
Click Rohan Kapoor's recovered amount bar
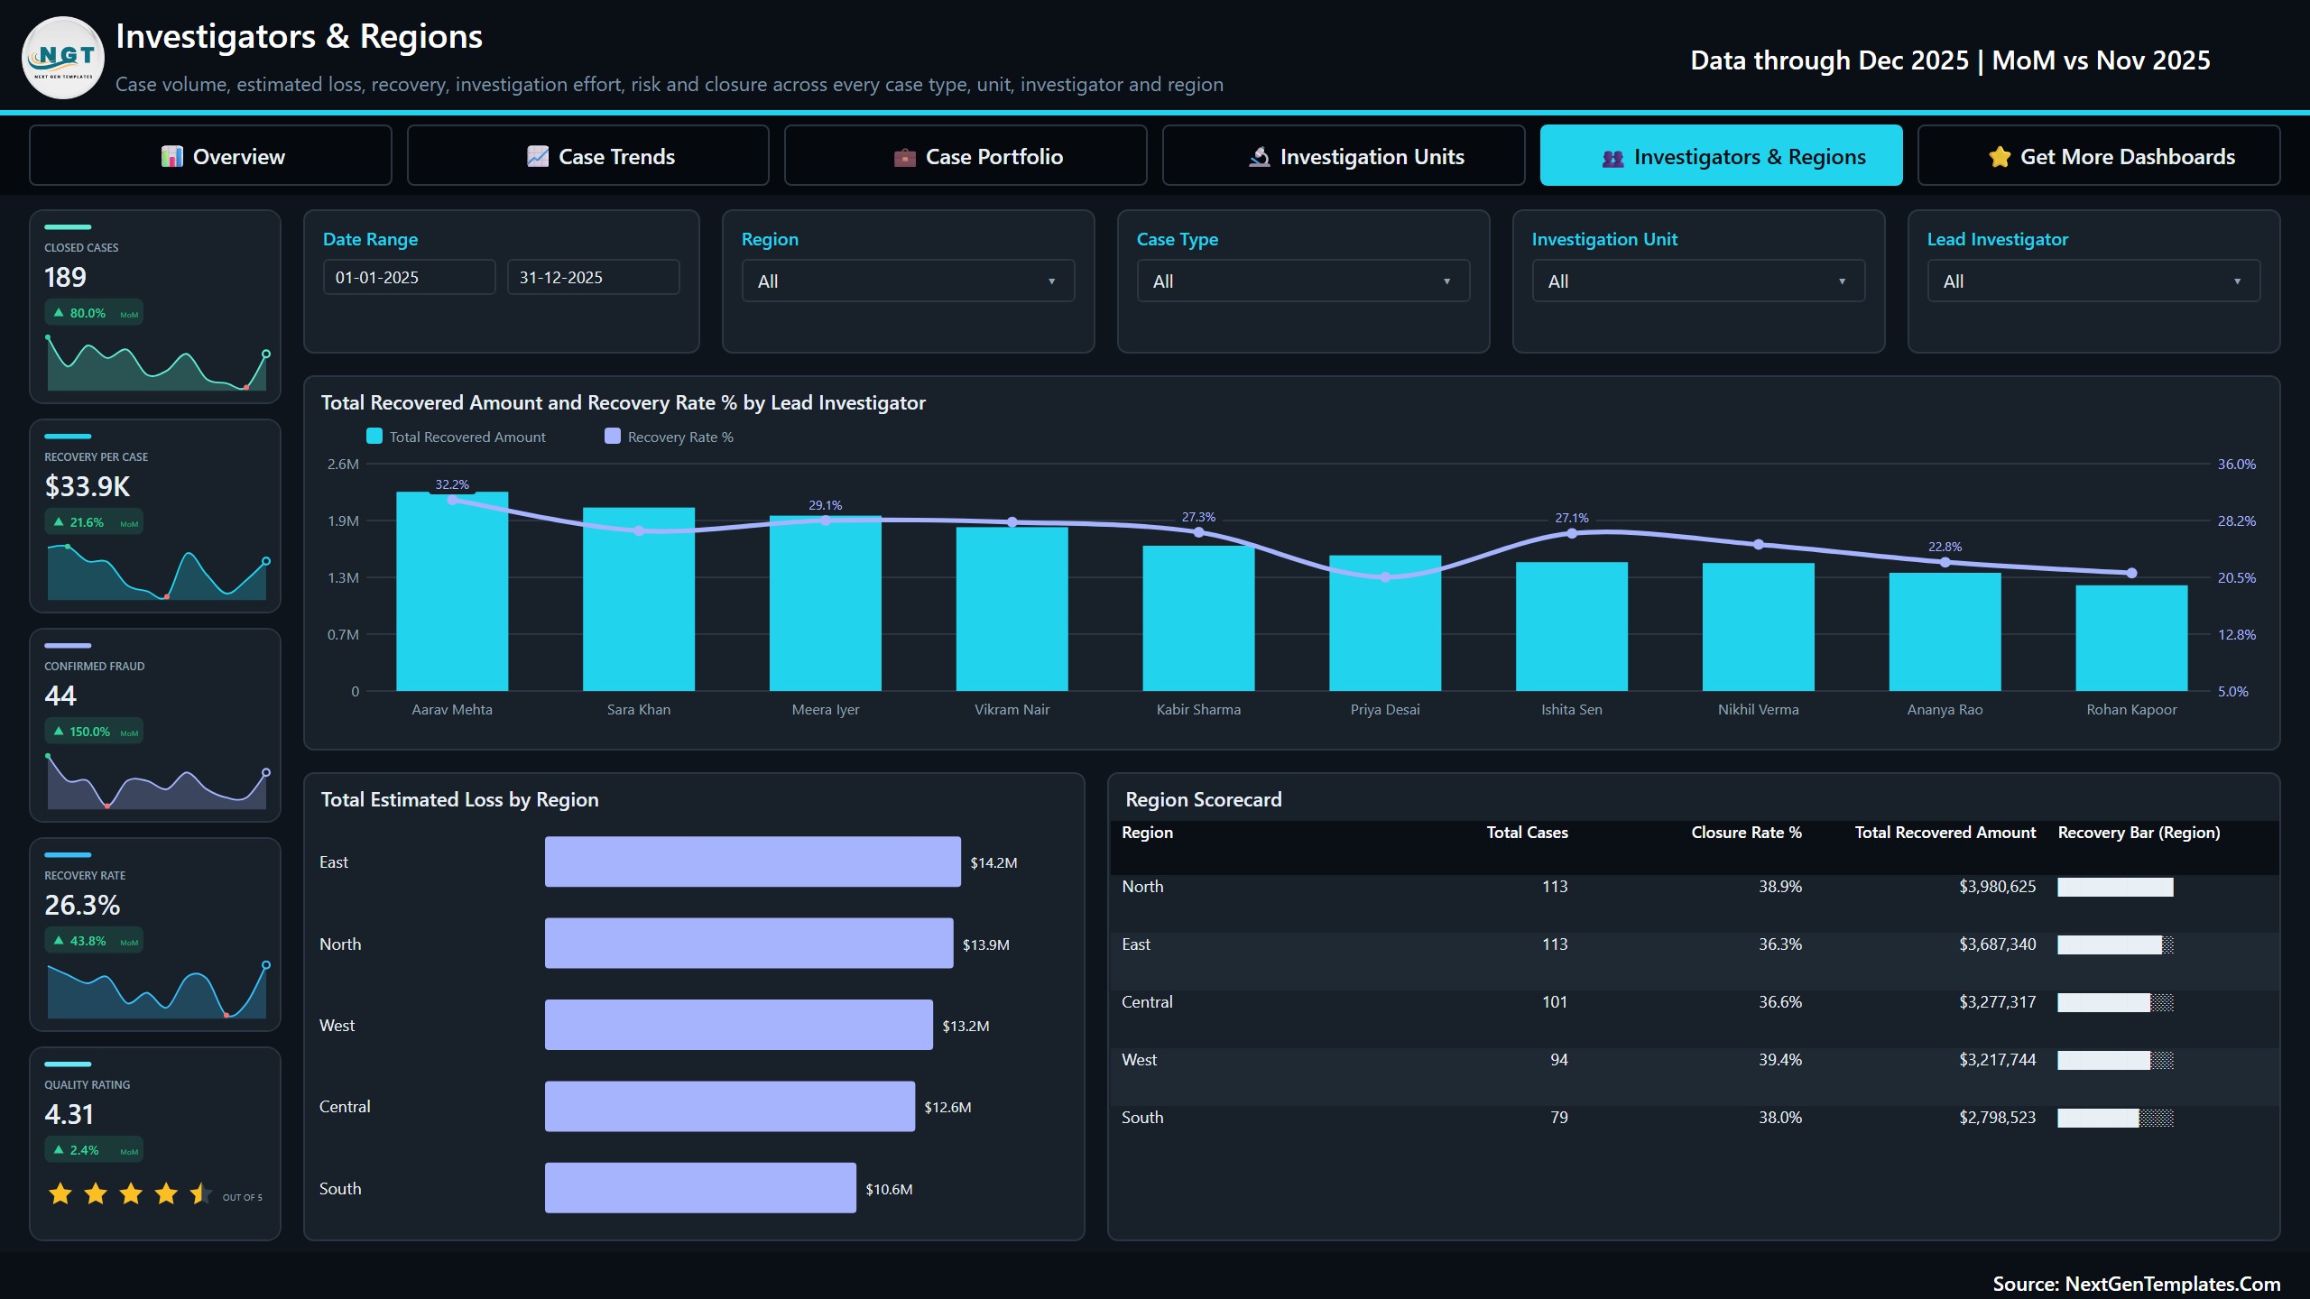tap(2132, 639)
